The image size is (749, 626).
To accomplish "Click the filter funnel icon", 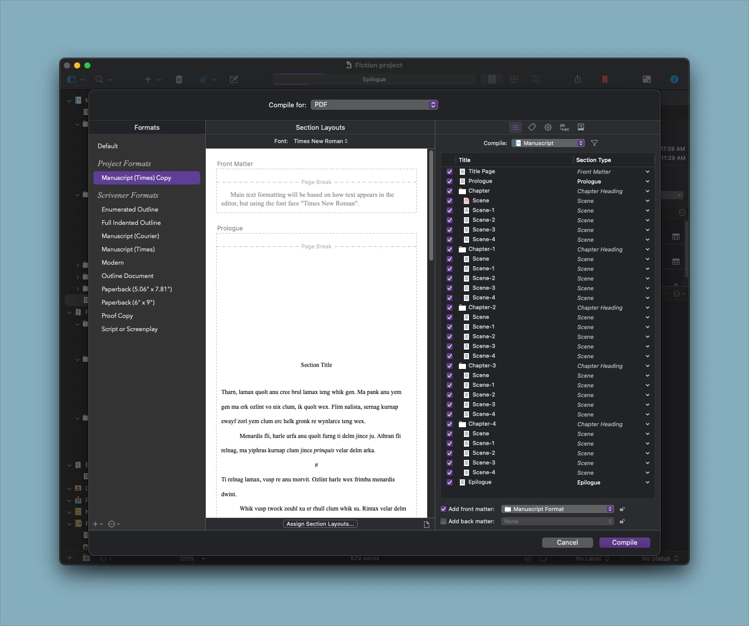I will (594, 143).
